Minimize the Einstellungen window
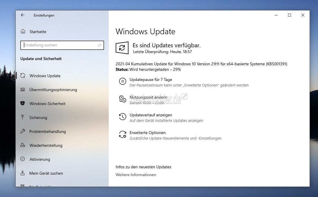 [x=276, y=15]
